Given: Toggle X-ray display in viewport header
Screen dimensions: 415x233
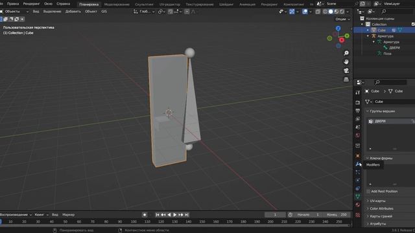Looking at the screenshot, I should (318, 12).
